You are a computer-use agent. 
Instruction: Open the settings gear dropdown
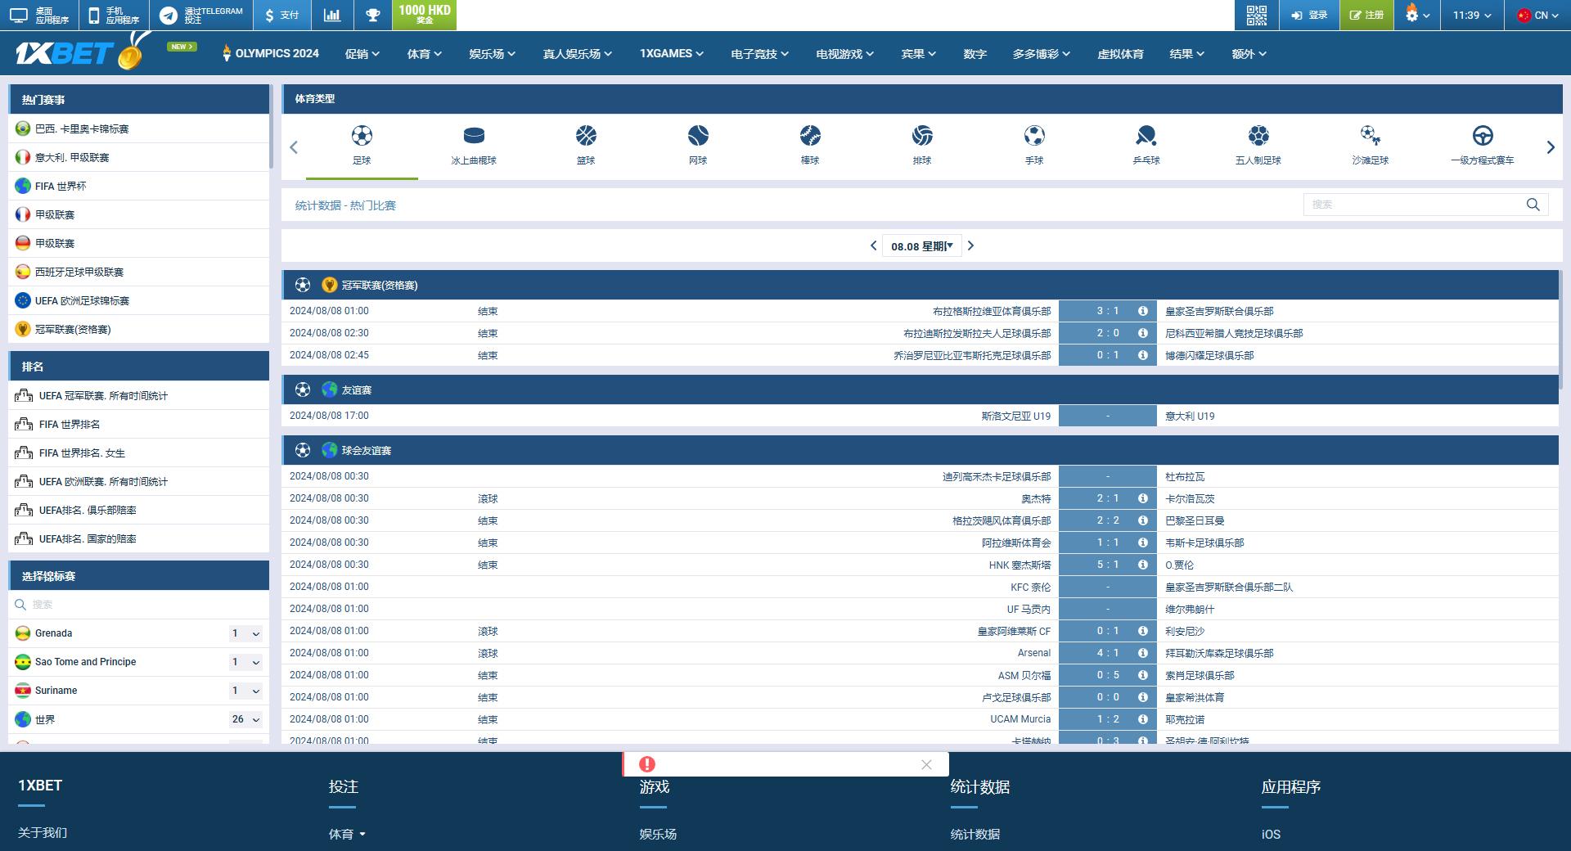tap(1417, 15)
